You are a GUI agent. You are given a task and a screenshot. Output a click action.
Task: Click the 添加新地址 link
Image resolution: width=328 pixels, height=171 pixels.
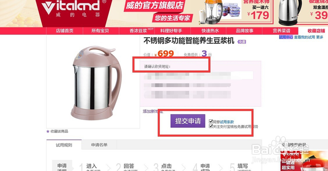[153, 111]
